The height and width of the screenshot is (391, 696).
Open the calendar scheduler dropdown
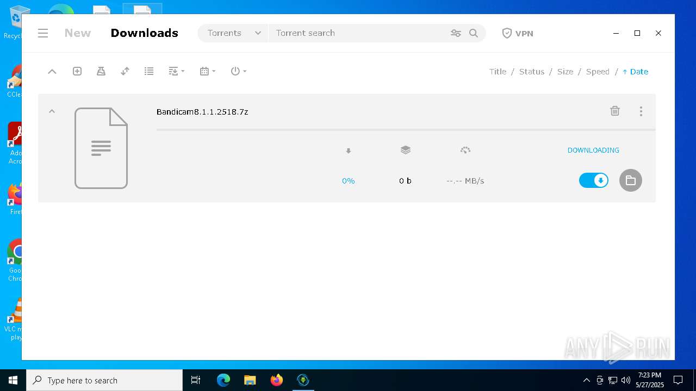(208, 71)
